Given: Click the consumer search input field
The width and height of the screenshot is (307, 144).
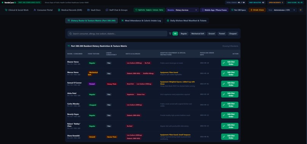Looking at the screenshot, I should pos(117,34).
